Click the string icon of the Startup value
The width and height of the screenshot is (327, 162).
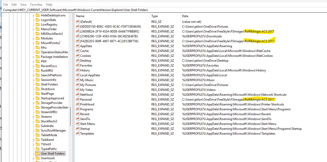point(78,129)
